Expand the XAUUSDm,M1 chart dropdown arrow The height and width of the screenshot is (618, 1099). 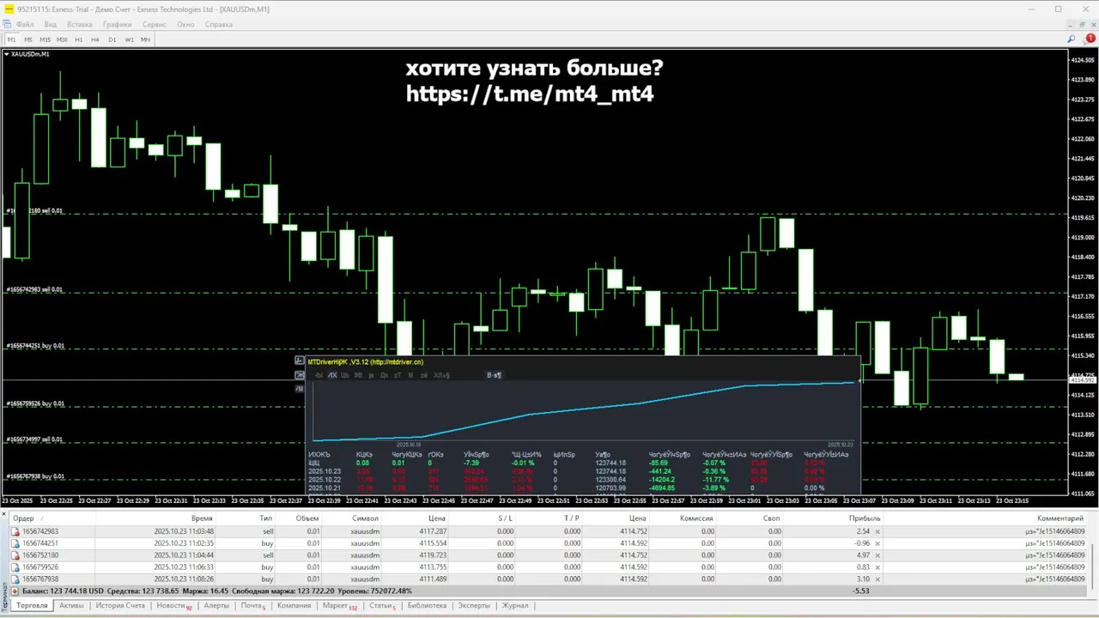pyautogui.click(x=7, y=54)
